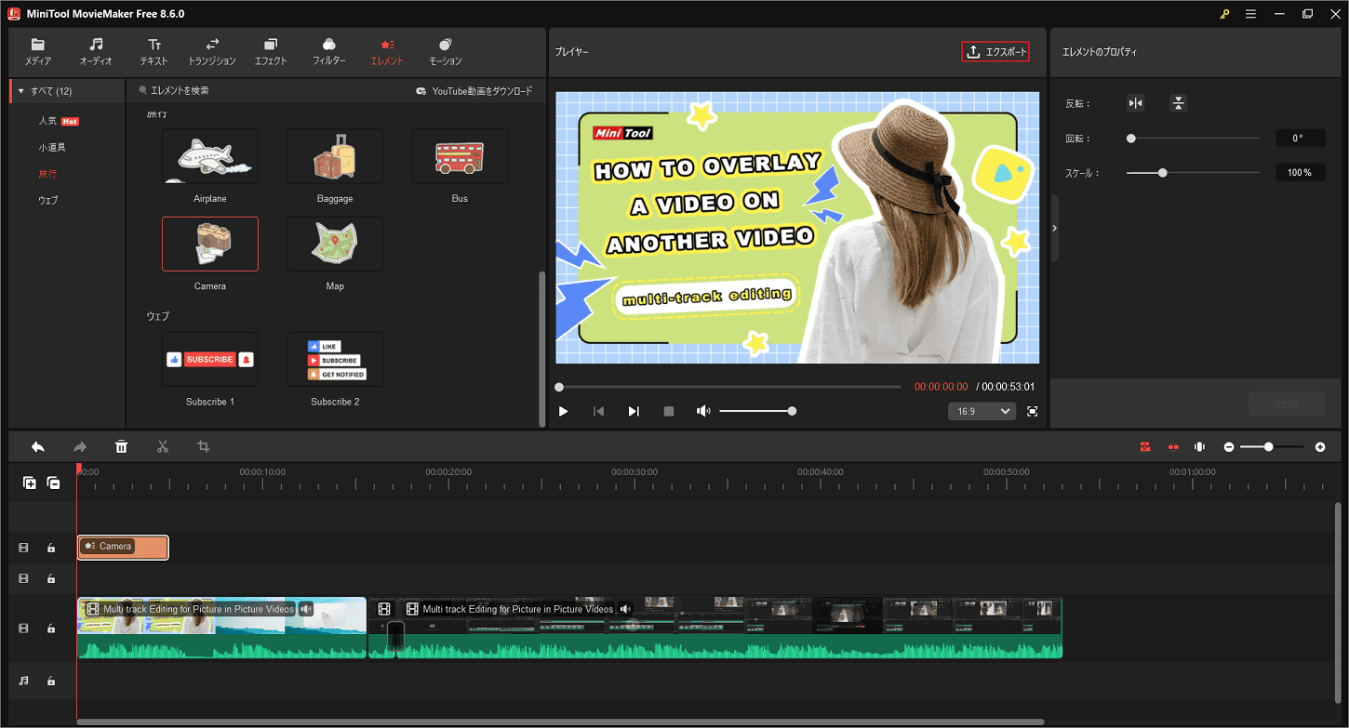Select the Split scissors tool
Viewport: 1349px width, 728px height.
tap(163, 447)
